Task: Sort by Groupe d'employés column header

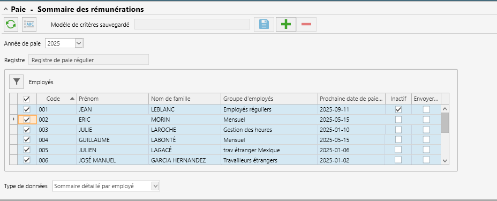Action: (x=269, y=99)
